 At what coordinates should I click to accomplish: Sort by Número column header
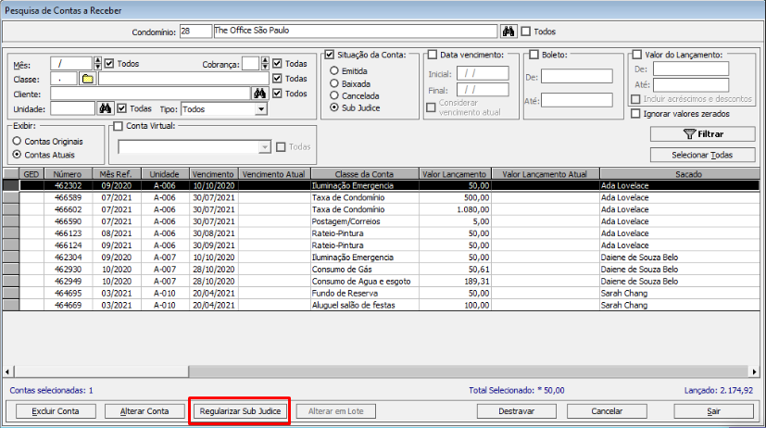point(68,174)
